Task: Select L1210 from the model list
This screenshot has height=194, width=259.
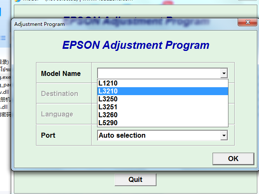Action: click(x=163, y=83)
